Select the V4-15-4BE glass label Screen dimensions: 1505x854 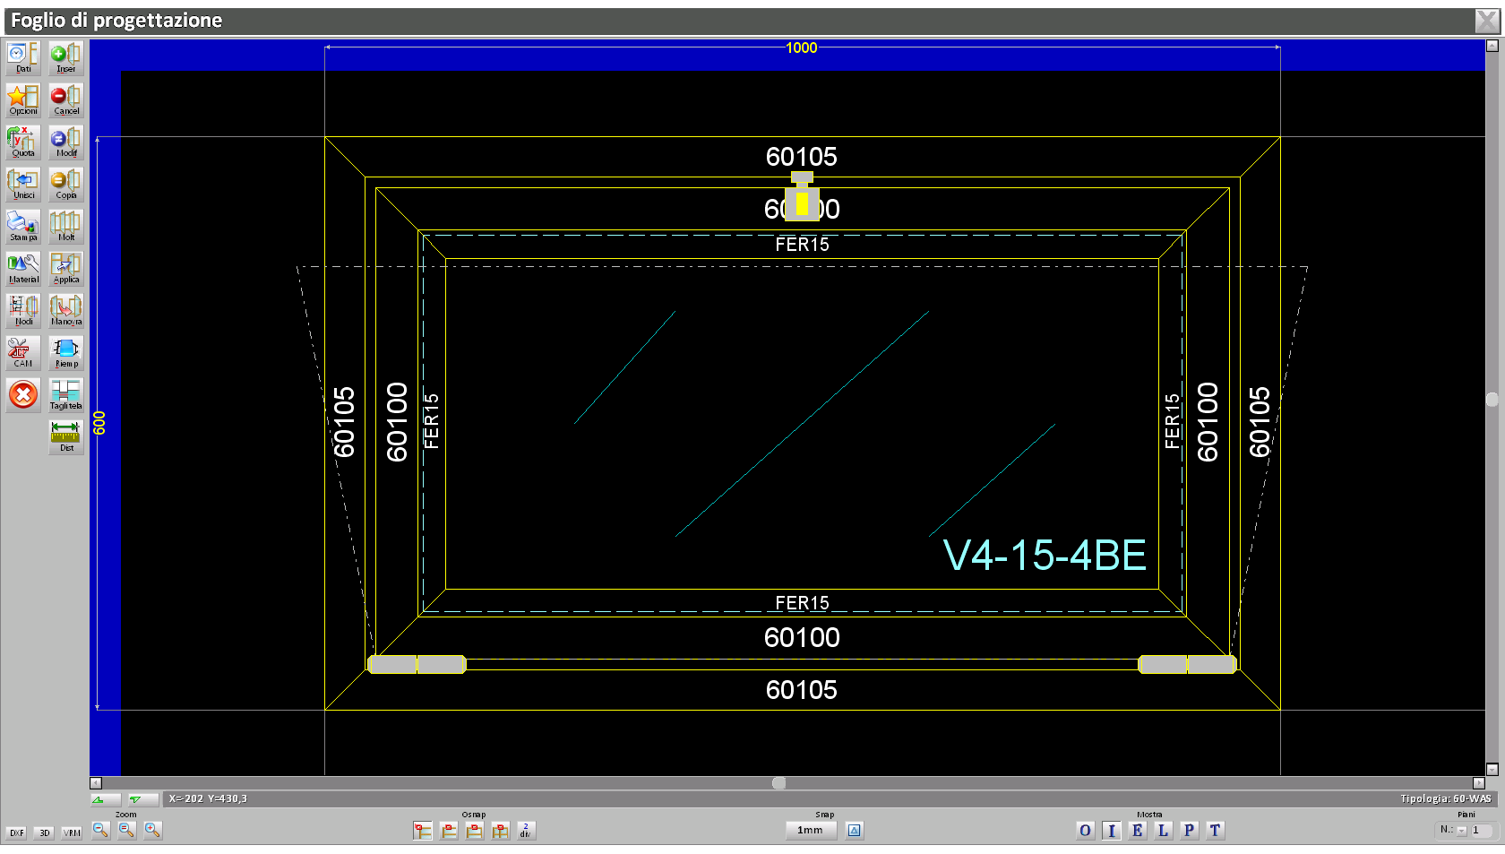tap(1045, 556)
